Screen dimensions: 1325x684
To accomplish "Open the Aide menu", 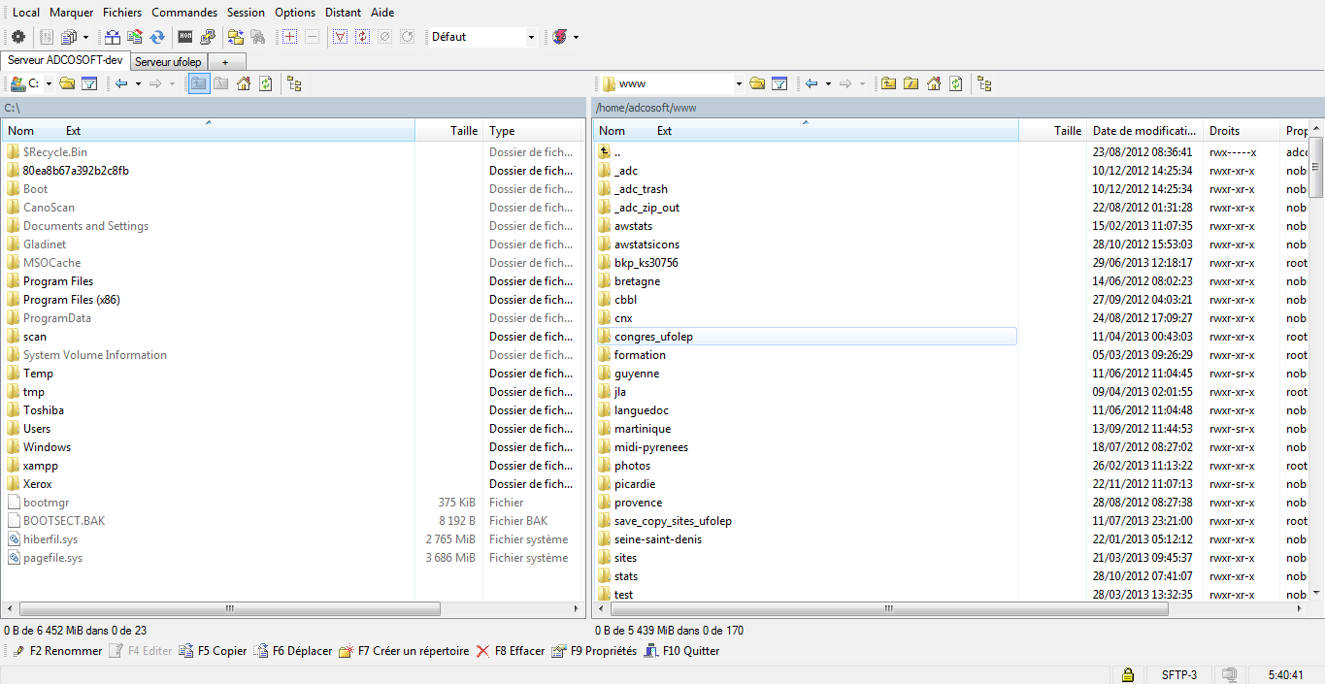I will pos(382,13).
